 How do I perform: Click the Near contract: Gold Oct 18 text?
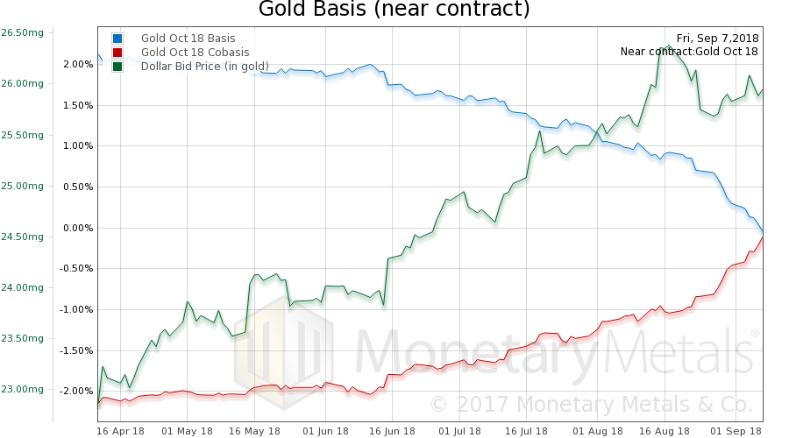click(689, 52)
